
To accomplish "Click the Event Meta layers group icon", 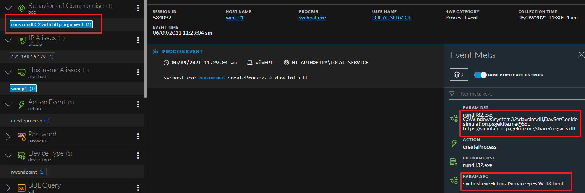I will tap(459, 75).
